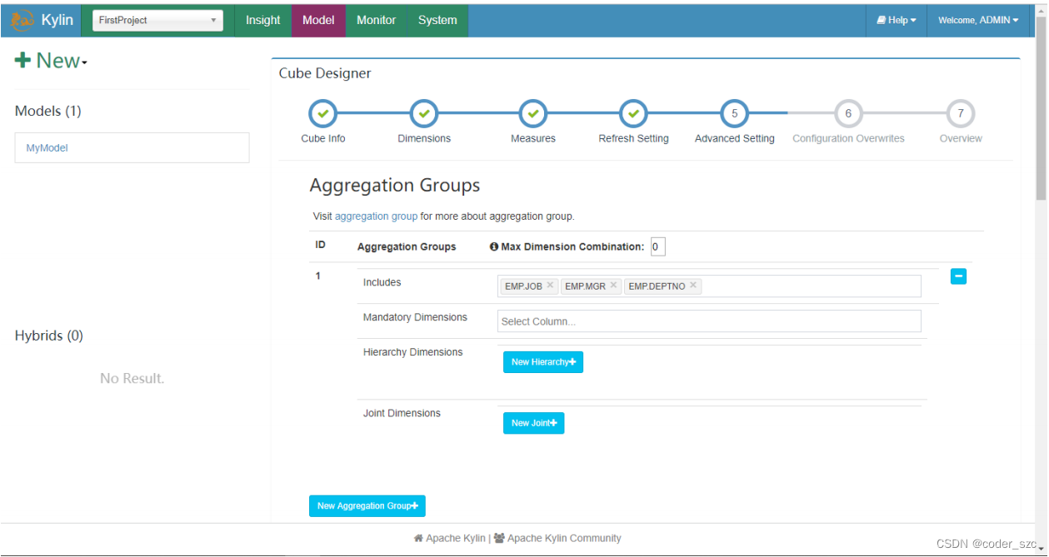Screen dimensions: 1049x557
Task: Click the Hybrids (0) heading
Action: tap(49, 336)
